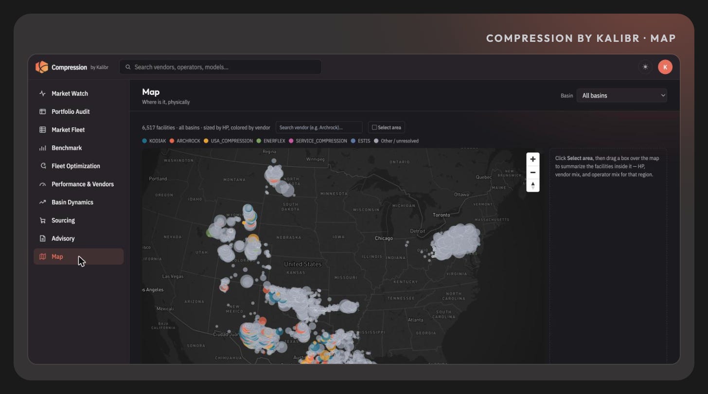The width and height of the screenshot is (708, 394).
Task: Click the SERVICE_COMPRESSION pink legend dot
Action: (291, 141)
